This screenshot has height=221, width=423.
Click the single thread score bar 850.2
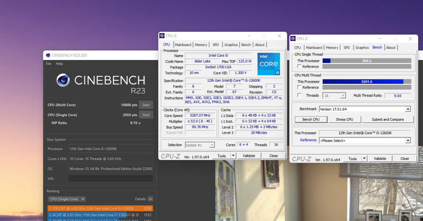pyautogui.click(x=367, y=61)
